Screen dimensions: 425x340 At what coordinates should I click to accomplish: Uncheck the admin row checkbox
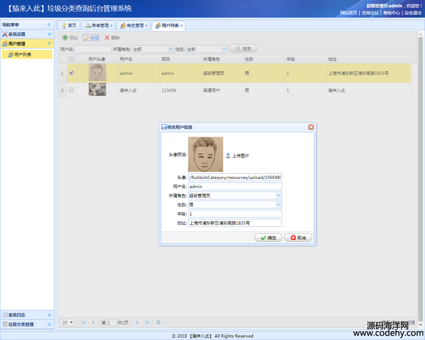coord(71,73)
